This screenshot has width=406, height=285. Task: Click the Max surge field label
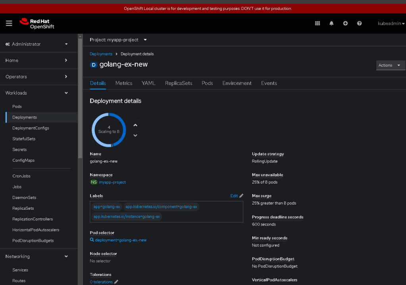[x=262, y=196]
